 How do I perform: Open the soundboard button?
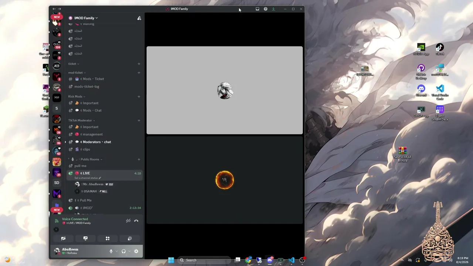[x=130, y=238]
